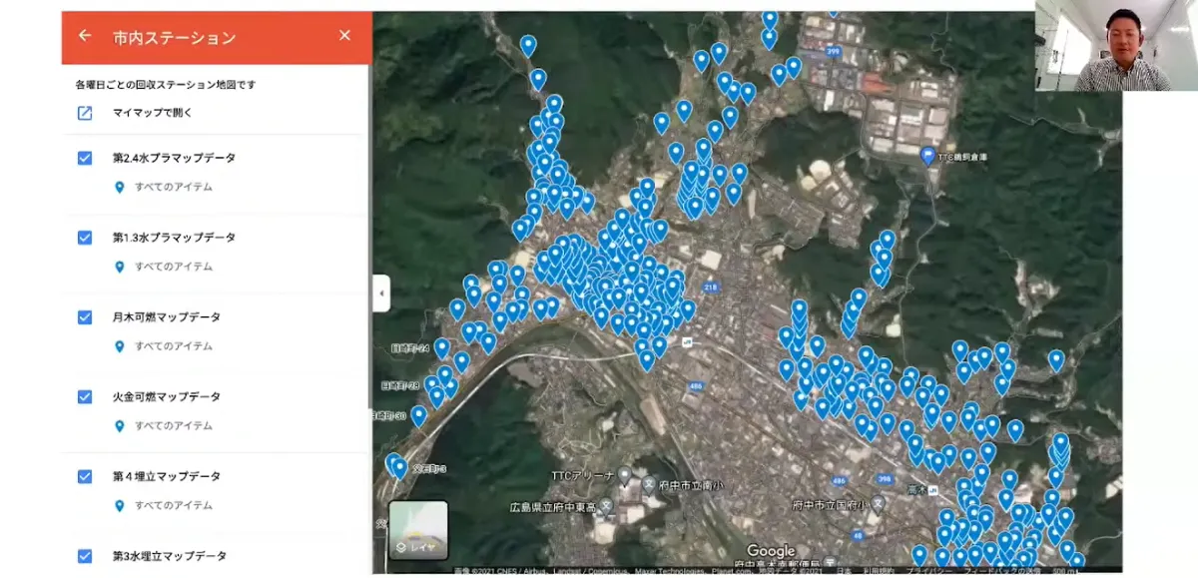This screenshot has width=1198, height=578.
Task: Close the 市内ステーション side panel
Action: [x=344, y=36]
